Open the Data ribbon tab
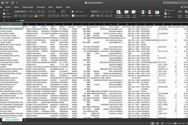This screenshot has width=188, height=125. (50, 7)
